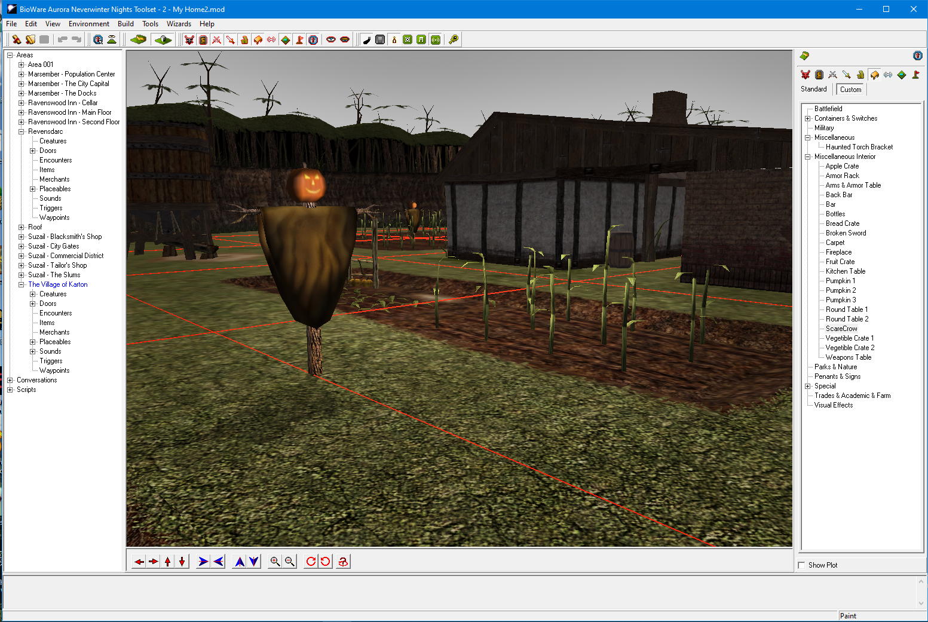The height and width of the screenshot is (622, 928).
Task: Open the Wizards menu
Action: click(179, 24)
